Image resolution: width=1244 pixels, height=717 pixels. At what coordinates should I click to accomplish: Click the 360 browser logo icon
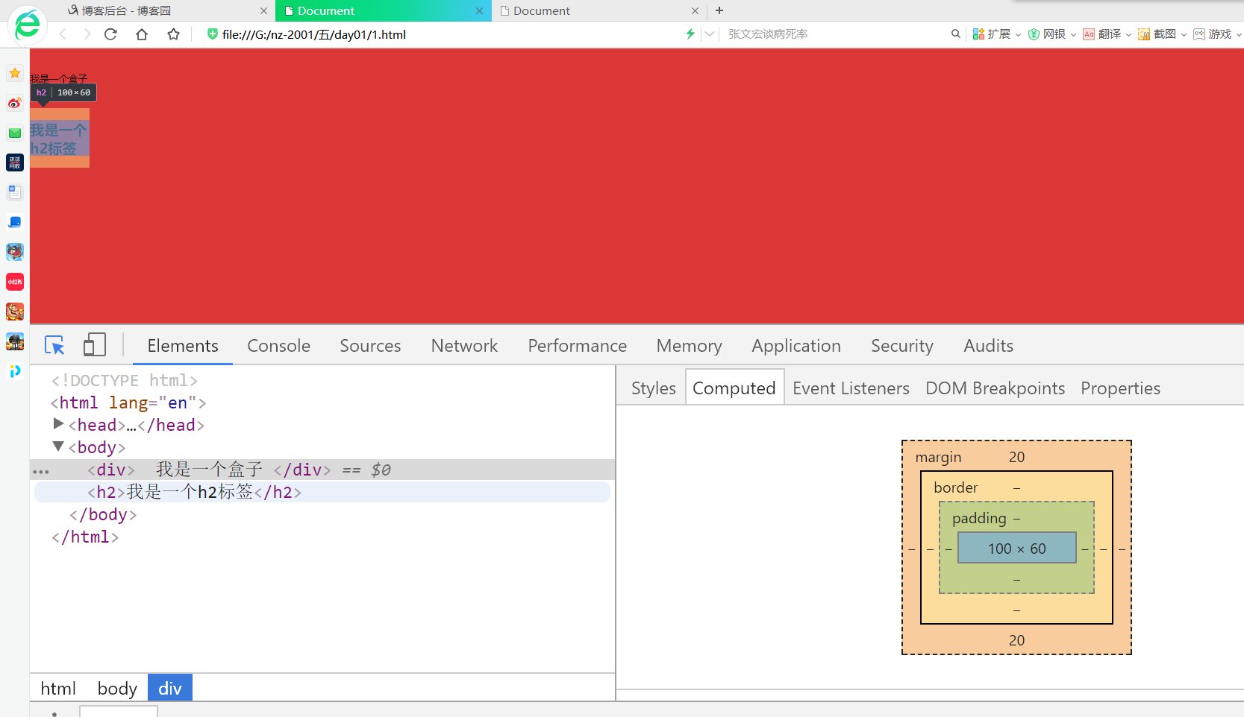[x=27, y=25]
